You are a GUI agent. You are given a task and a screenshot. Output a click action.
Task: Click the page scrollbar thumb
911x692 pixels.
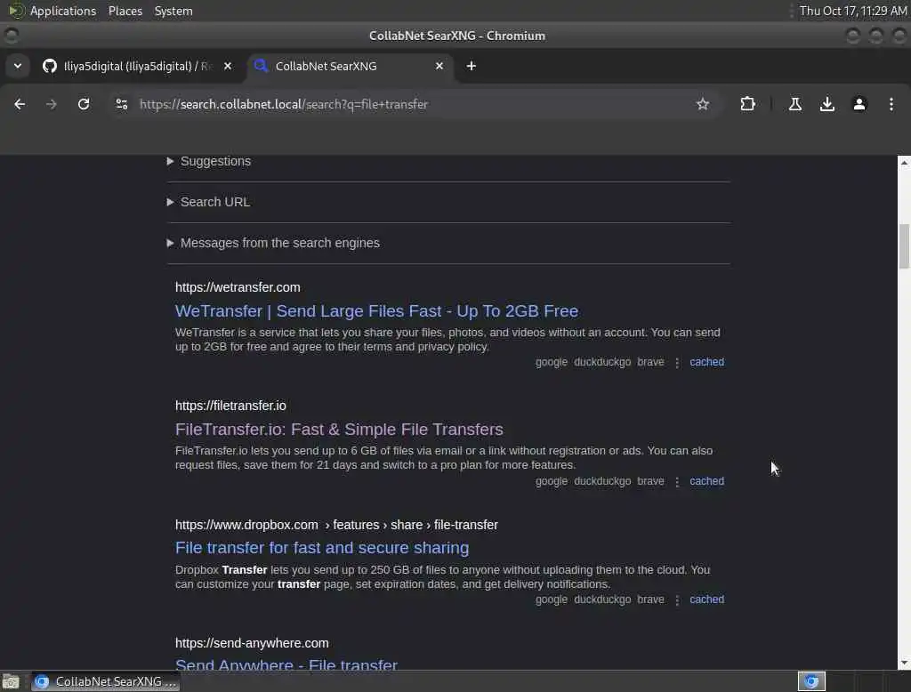904,246
